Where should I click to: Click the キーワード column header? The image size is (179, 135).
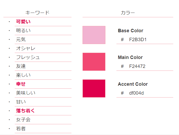(37, 13)
